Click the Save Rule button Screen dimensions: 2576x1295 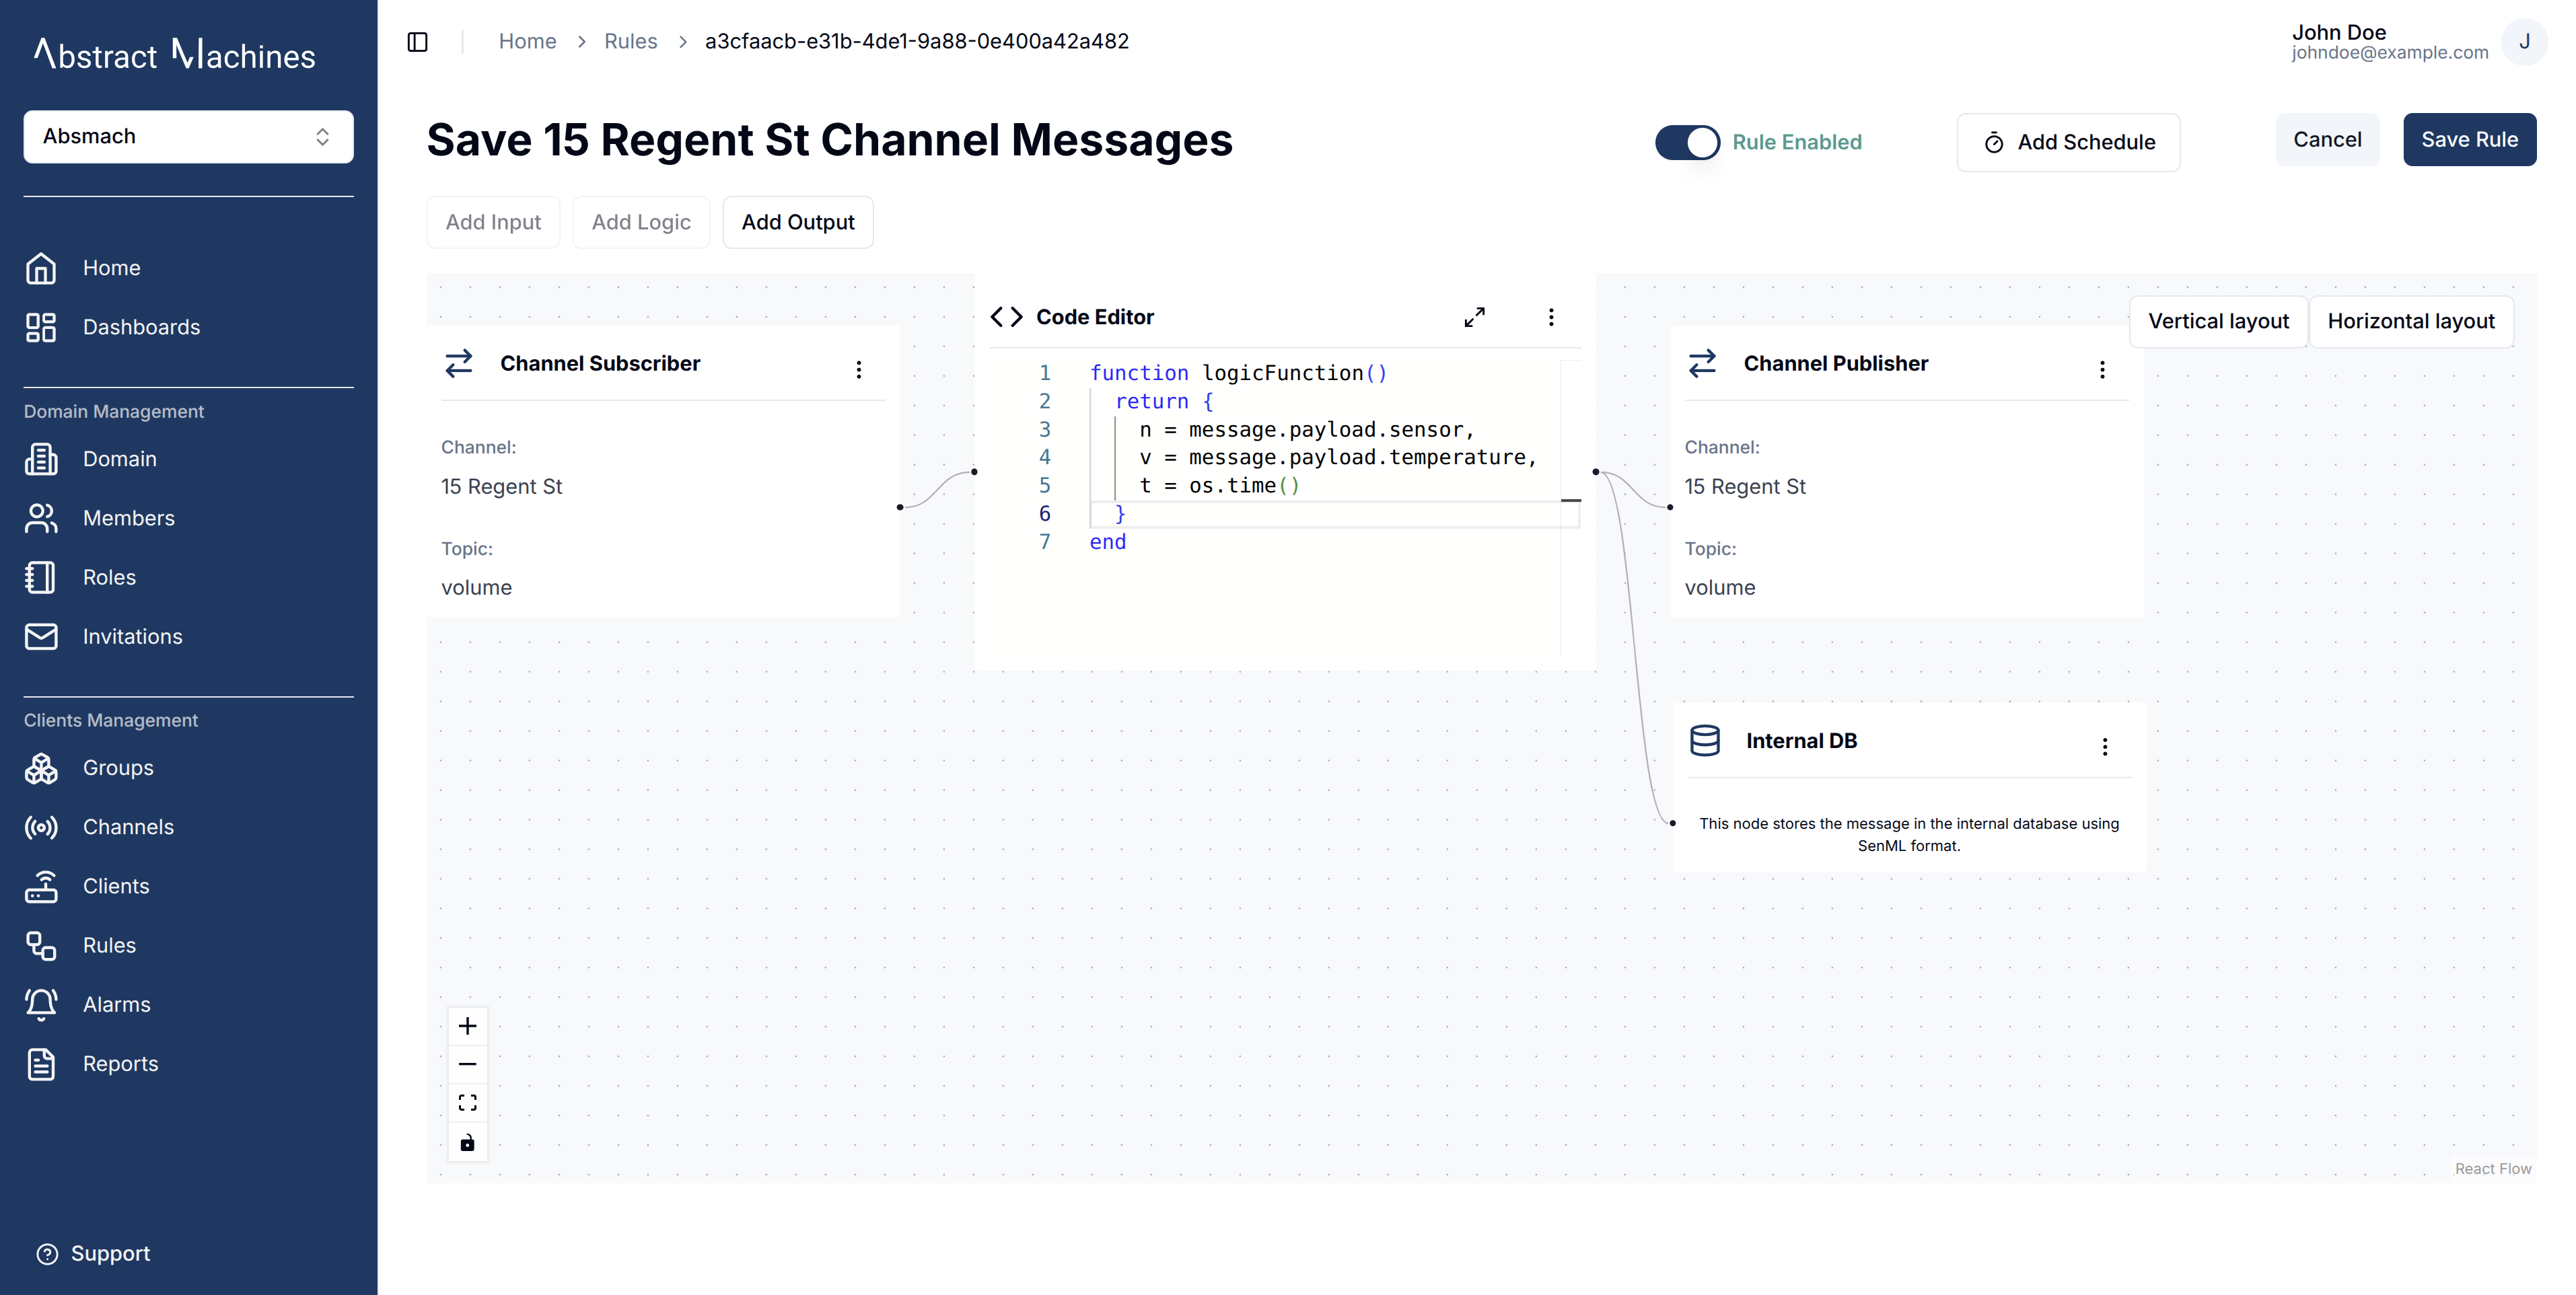2469,140
